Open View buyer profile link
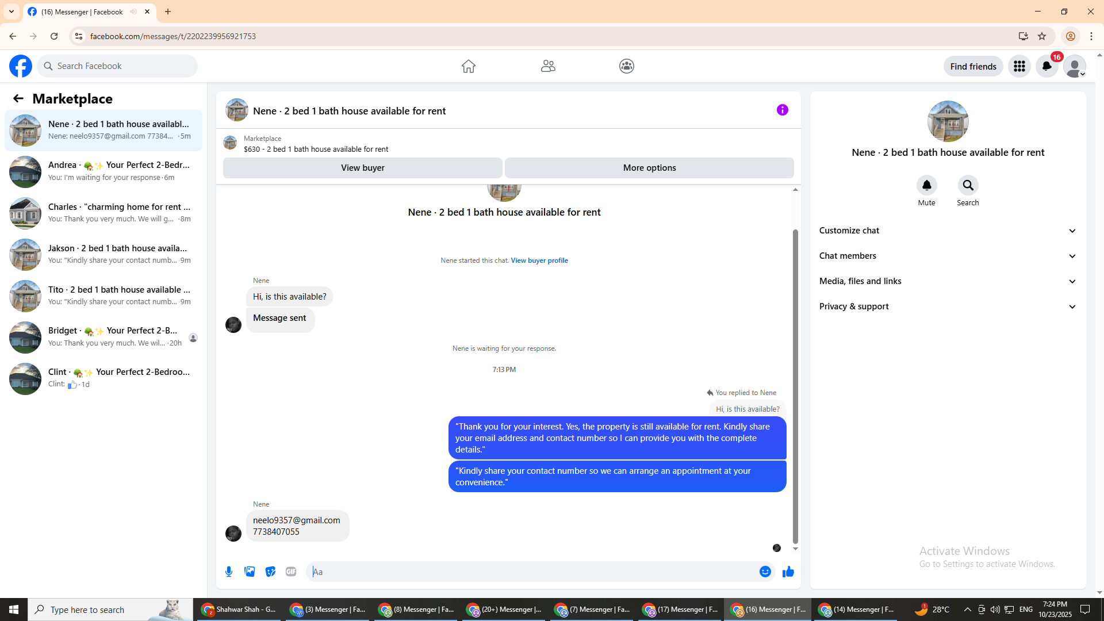The height and width of the screenshot is (621, 1104). tap(539, 260)
